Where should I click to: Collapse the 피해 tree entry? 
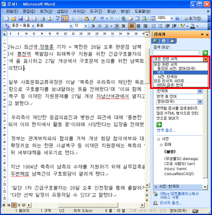(x=161, y=145)
